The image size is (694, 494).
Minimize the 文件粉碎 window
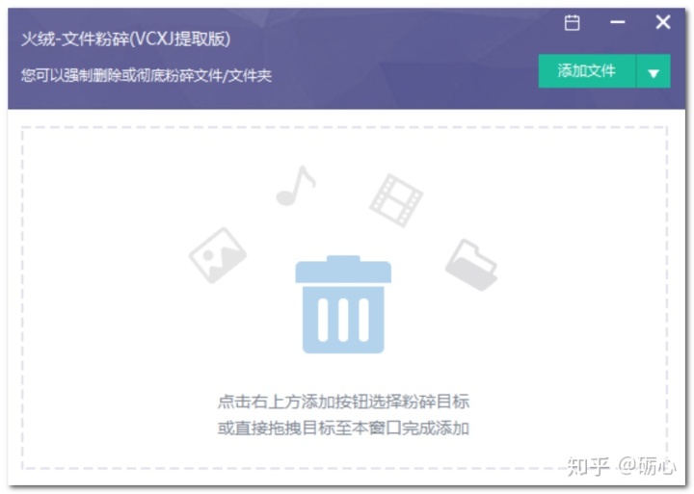click(x=618, y=22)
